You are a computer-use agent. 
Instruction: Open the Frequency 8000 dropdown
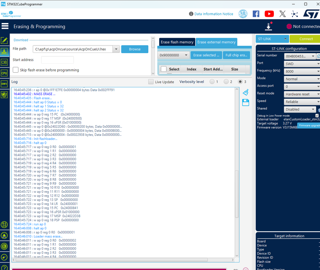click(x=302, y=71)
